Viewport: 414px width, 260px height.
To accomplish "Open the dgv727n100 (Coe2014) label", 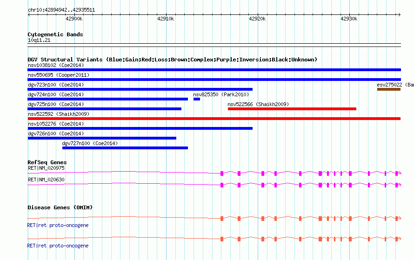I will (x=90, y=143).
